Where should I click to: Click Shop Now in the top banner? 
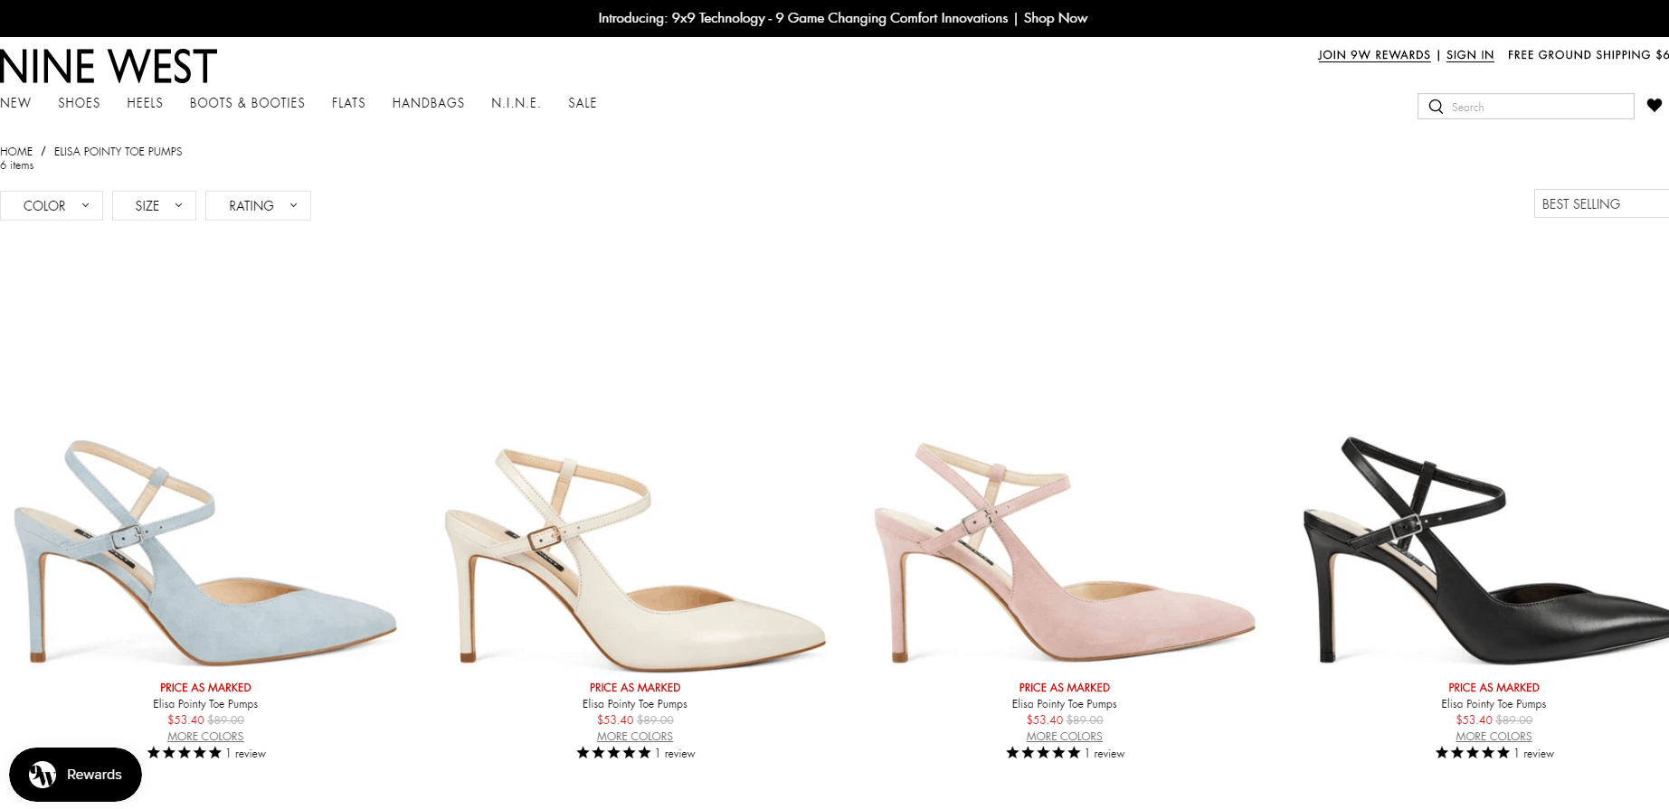coord(1056,18)
